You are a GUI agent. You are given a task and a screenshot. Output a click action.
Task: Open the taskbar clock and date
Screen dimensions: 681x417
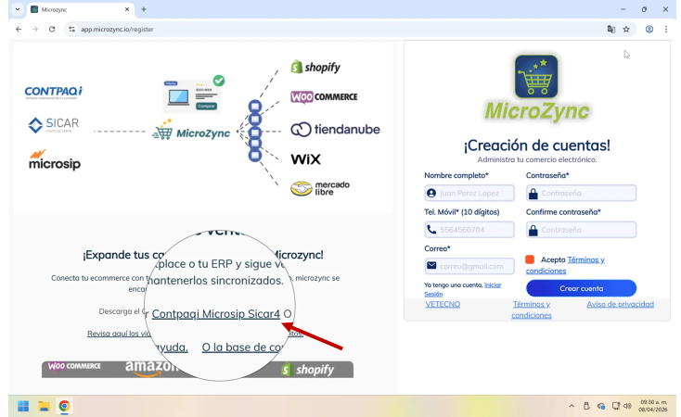click(653, 406)
